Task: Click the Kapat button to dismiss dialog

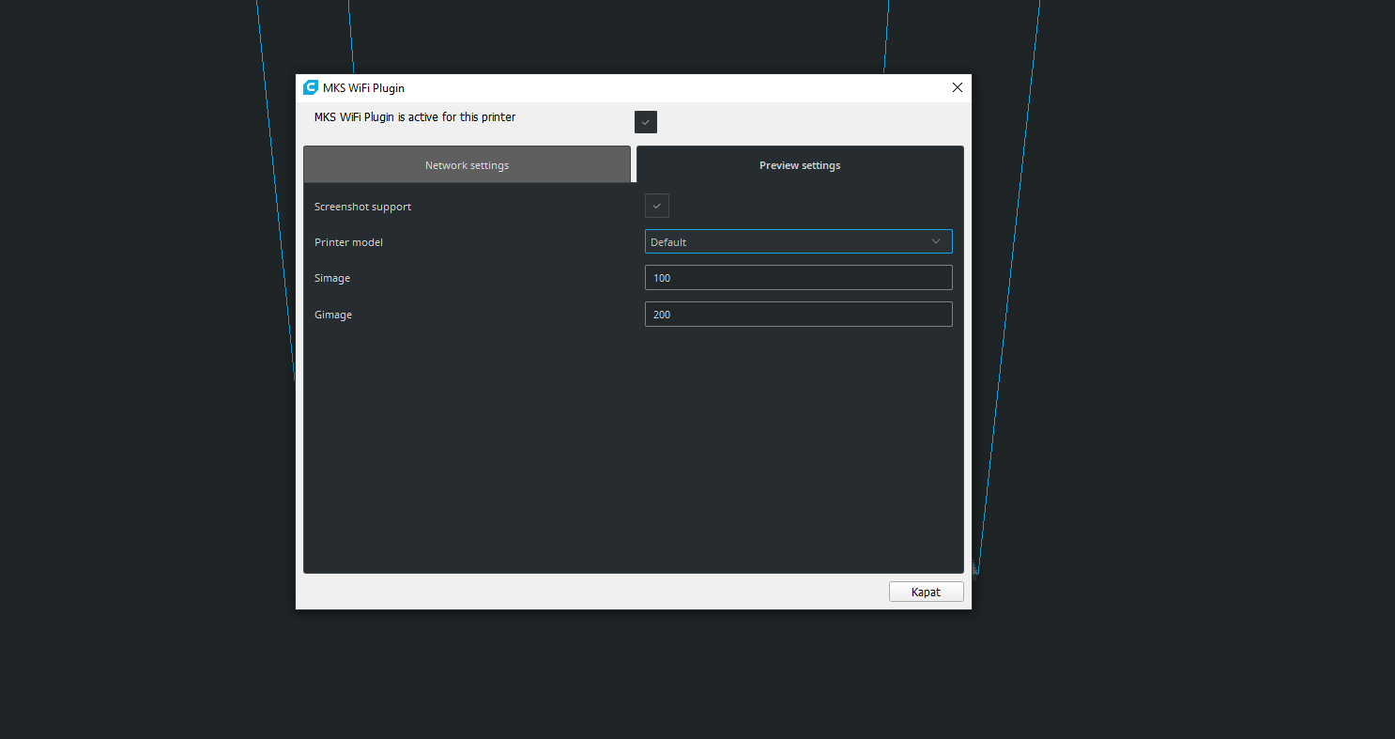Action: click(926, 592)
